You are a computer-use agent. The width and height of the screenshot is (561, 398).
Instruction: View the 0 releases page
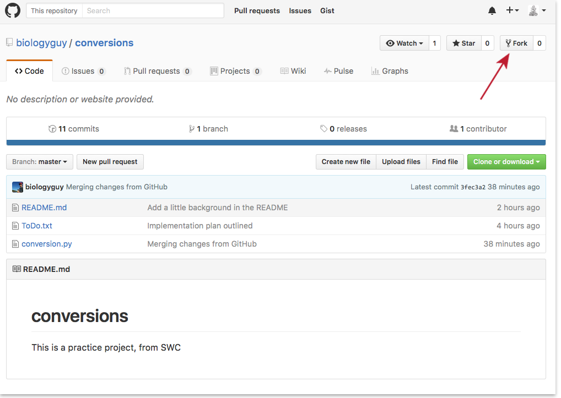coord(343,129)
